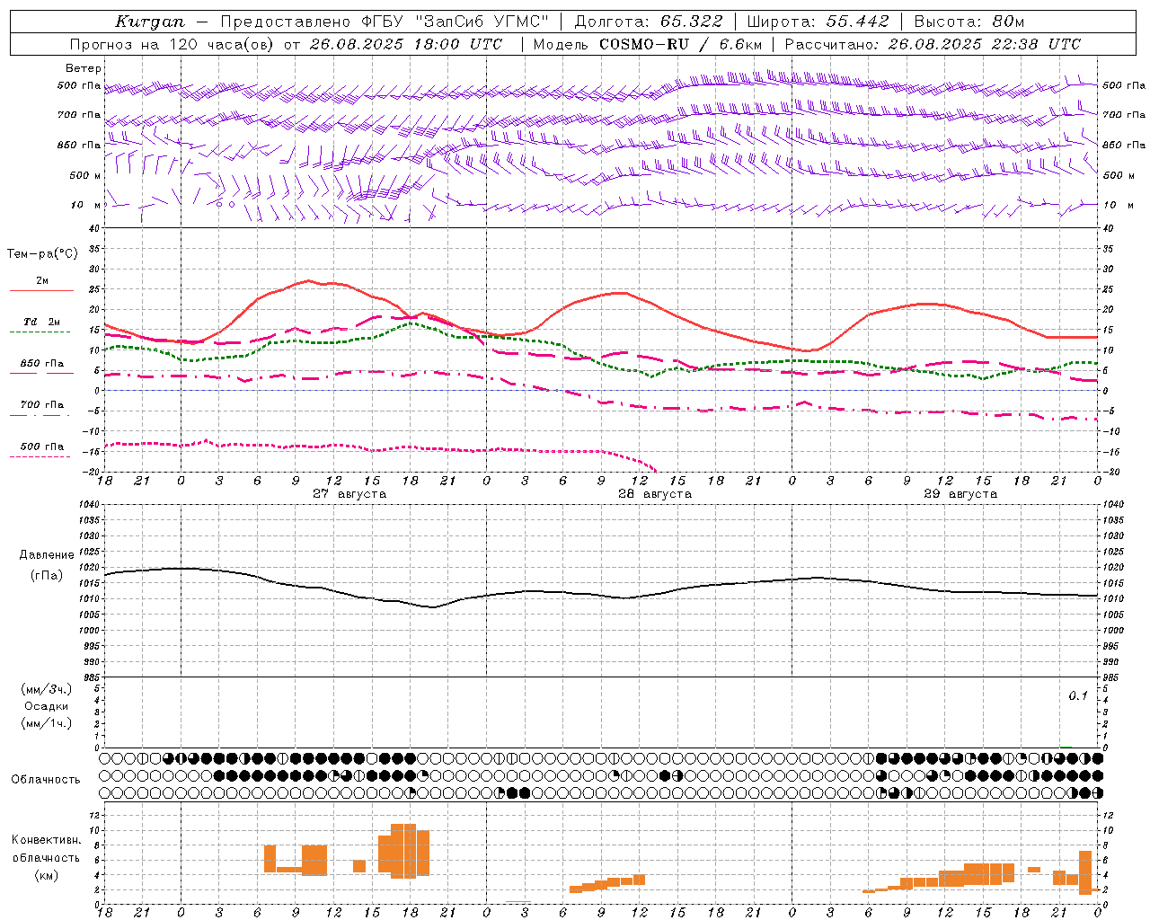Click the "28 августа" date label
This screenshot has width=1150, height=920.
coord(654,494)
